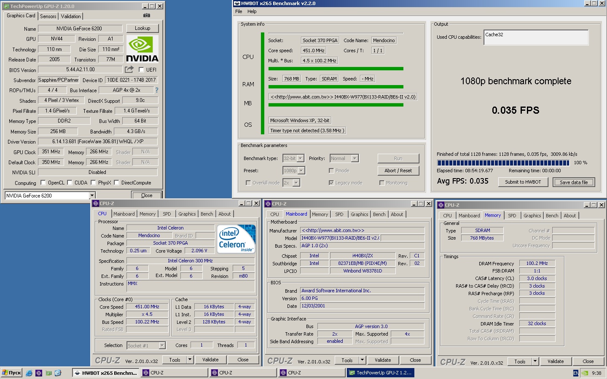Screen dimensions: 607x379
Task: Click the taskbar clock 9:38
Action: (x=596, y=373)
